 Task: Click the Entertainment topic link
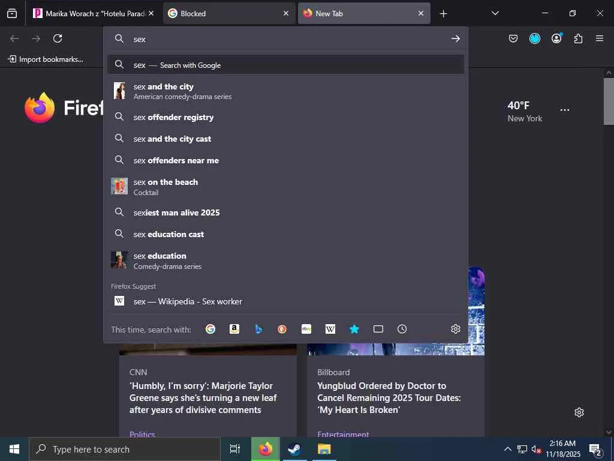[x=343, y=434]
